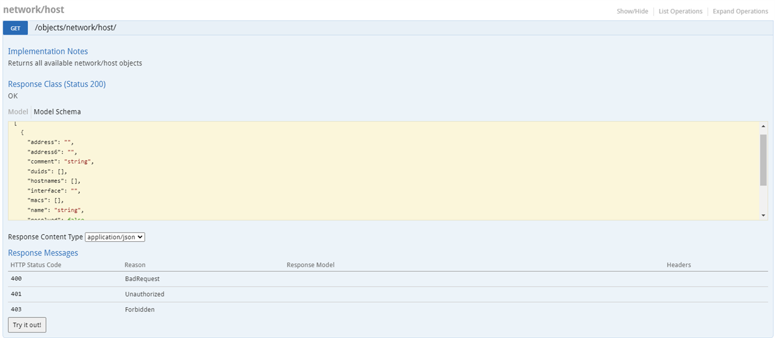
Task: Click the 400 HTTP status code
Action: [x=16, y=279]
